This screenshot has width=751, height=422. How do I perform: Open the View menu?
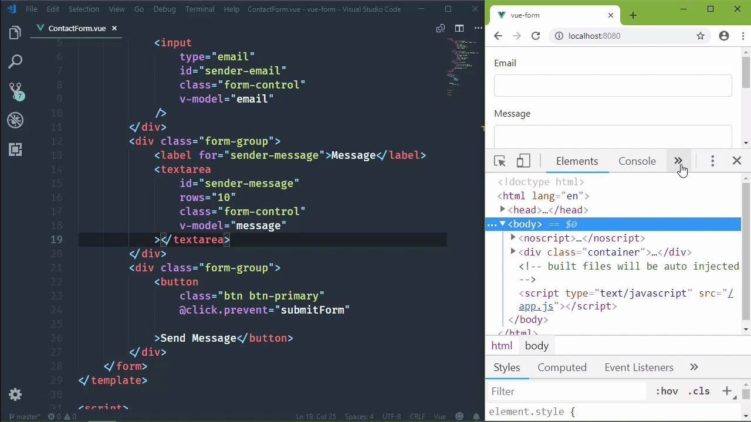117,9
